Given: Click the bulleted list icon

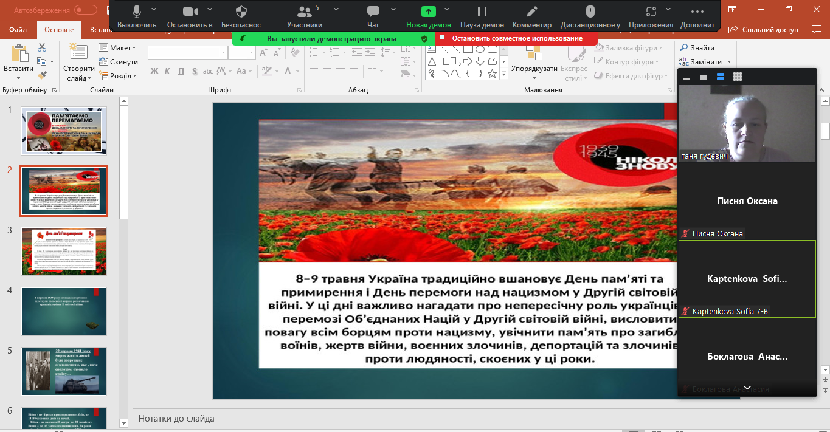Looking at the screenshot, I should pos(314,53).
